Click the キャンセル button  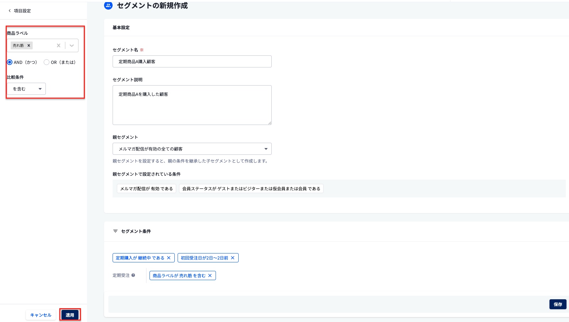pyautogui.click(x=41, y=315)
